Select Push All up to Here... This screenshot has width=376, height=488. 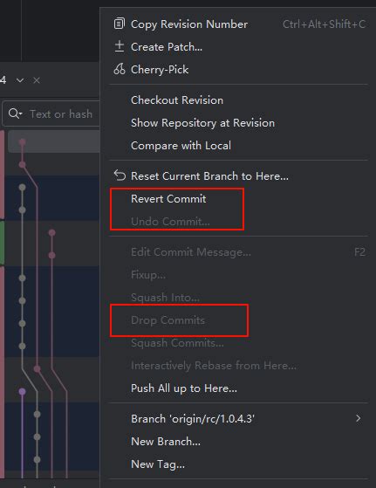pos(184,388)
